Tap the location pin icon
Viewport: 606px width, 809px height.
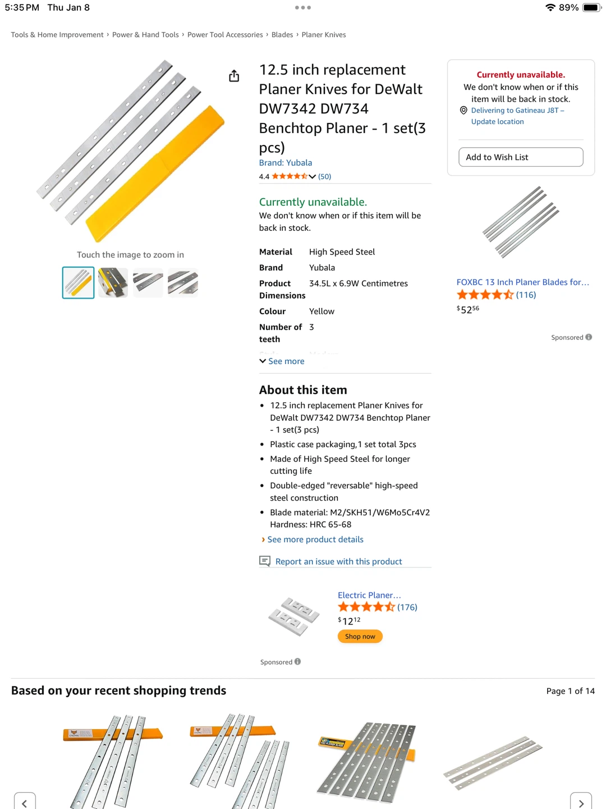coord(463,111)
